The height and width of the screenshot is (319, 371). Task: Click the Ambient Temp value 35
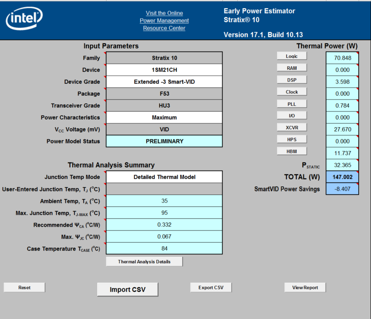[x=164, y=201]
